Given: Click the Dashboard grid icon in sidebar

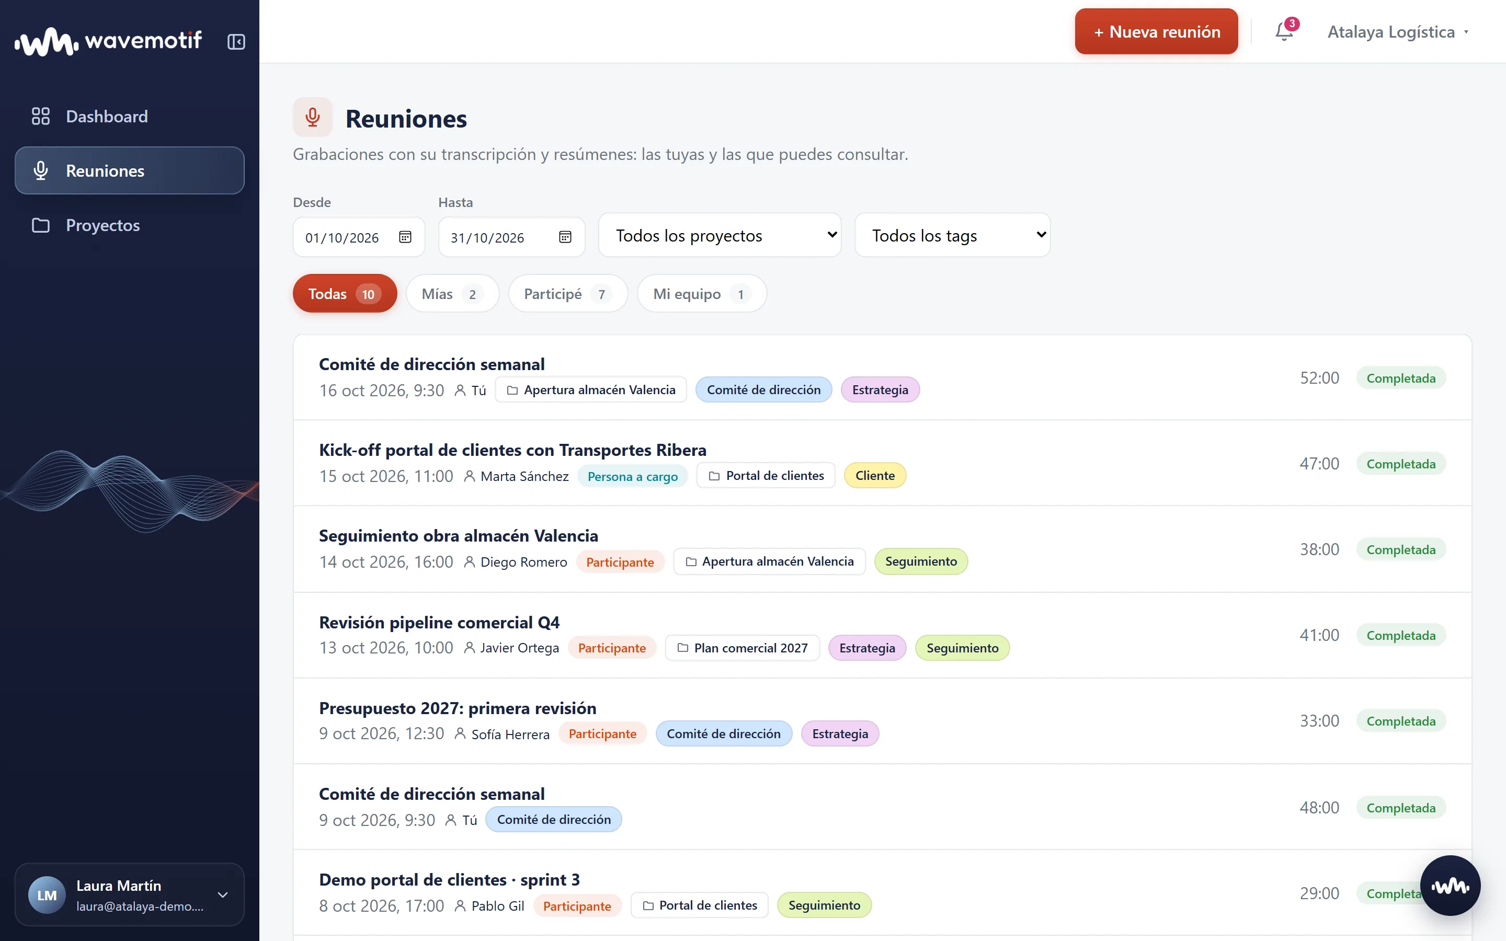Looking at the screenshot, I should click(40, 117).
